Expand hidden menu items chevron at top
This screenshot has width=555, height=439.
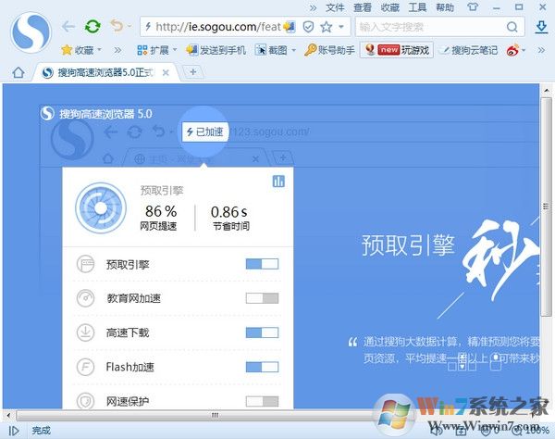click(313, 7)
